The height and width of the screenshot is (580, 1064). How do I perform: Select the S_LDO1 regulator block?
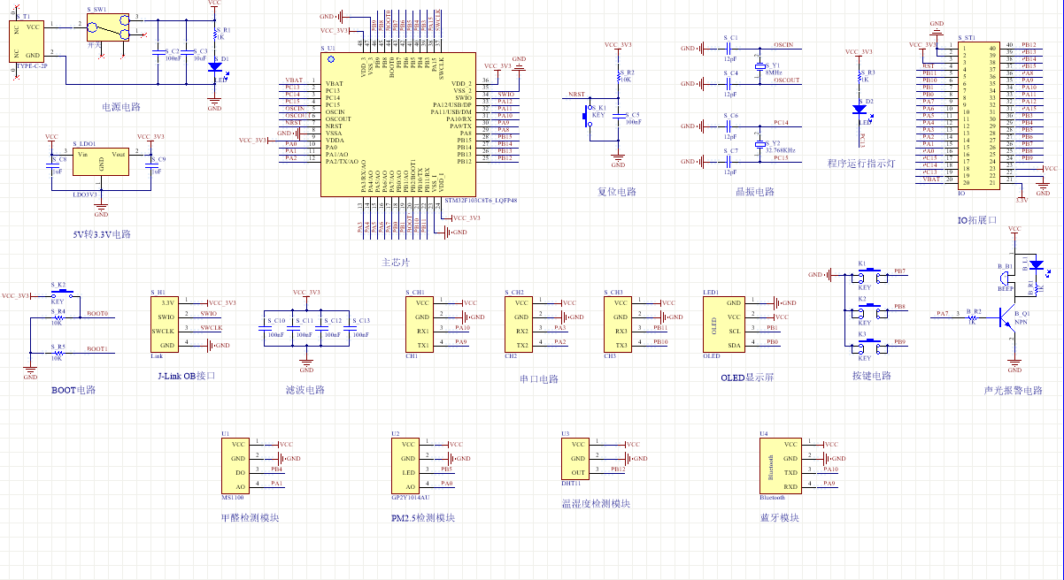pos(102,161)
